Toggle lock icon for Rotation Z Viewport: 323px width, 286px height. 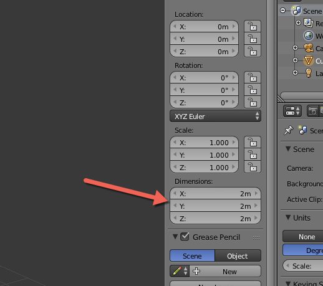click(253, 102)
